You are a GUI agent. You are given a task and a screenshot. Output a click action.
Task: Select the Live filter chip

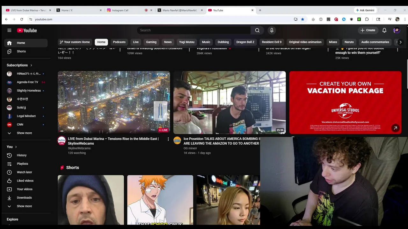pyautogui.click(x=136, y=42)
